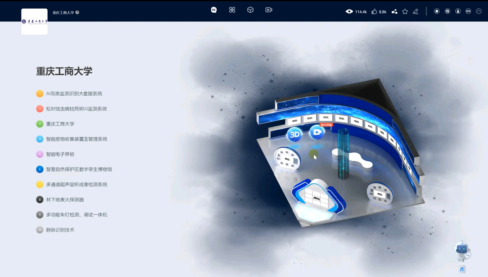Image resolution: width=488 pixels, height=277 pixels.
Task: Click the red number 2 badge
Action: pyautogui.click(x=40, y=109)
